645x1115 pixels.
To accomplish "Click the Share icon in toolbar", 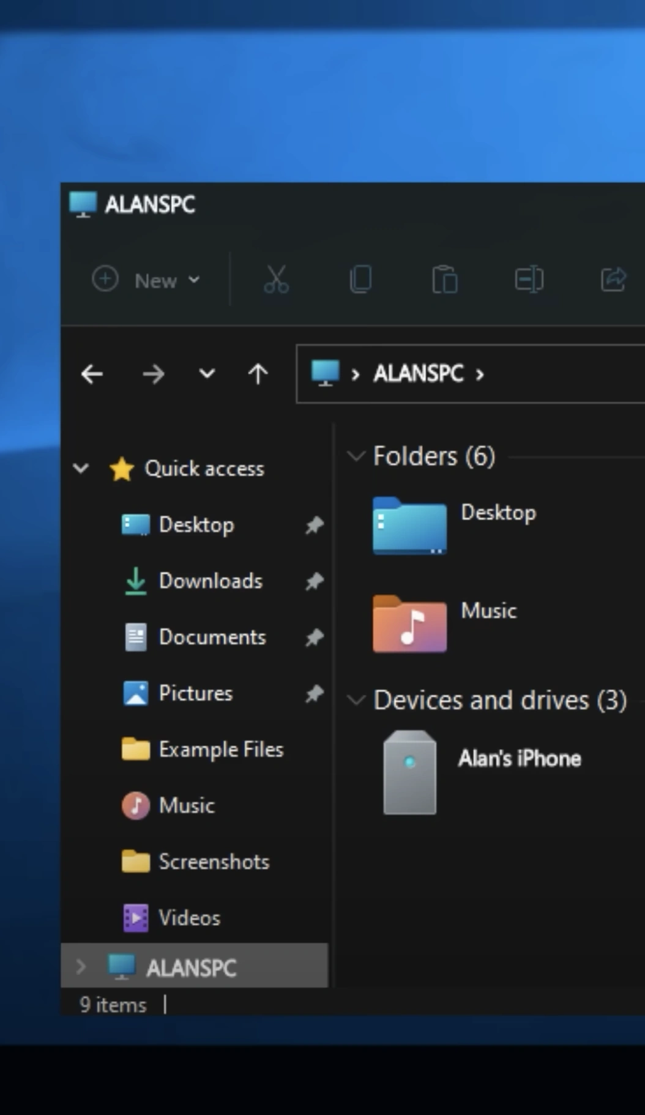I will coord(613,280).
